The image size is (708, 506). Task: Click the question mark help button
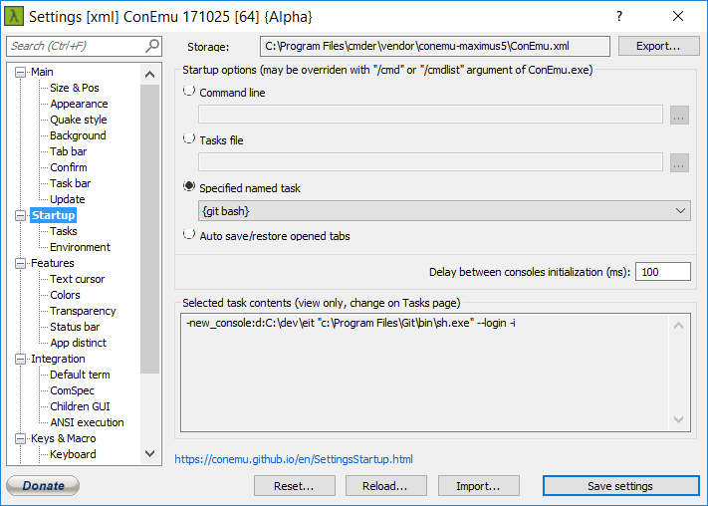pyautogui.click(x=619, y=16)
